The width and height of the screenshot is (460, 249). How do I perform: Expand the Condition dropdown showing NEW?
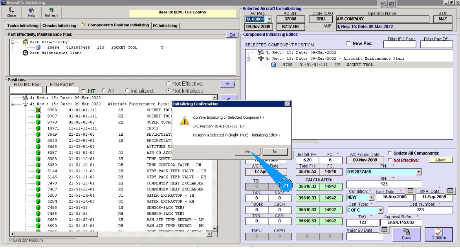click(x=371, y=197)
